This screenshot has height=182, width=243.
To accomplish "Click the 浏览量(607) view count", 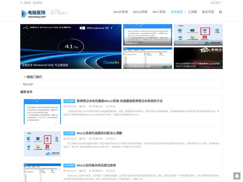I will [96, 171].
